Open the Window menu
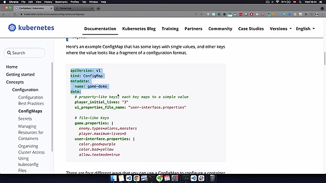 tap(93, 2)
